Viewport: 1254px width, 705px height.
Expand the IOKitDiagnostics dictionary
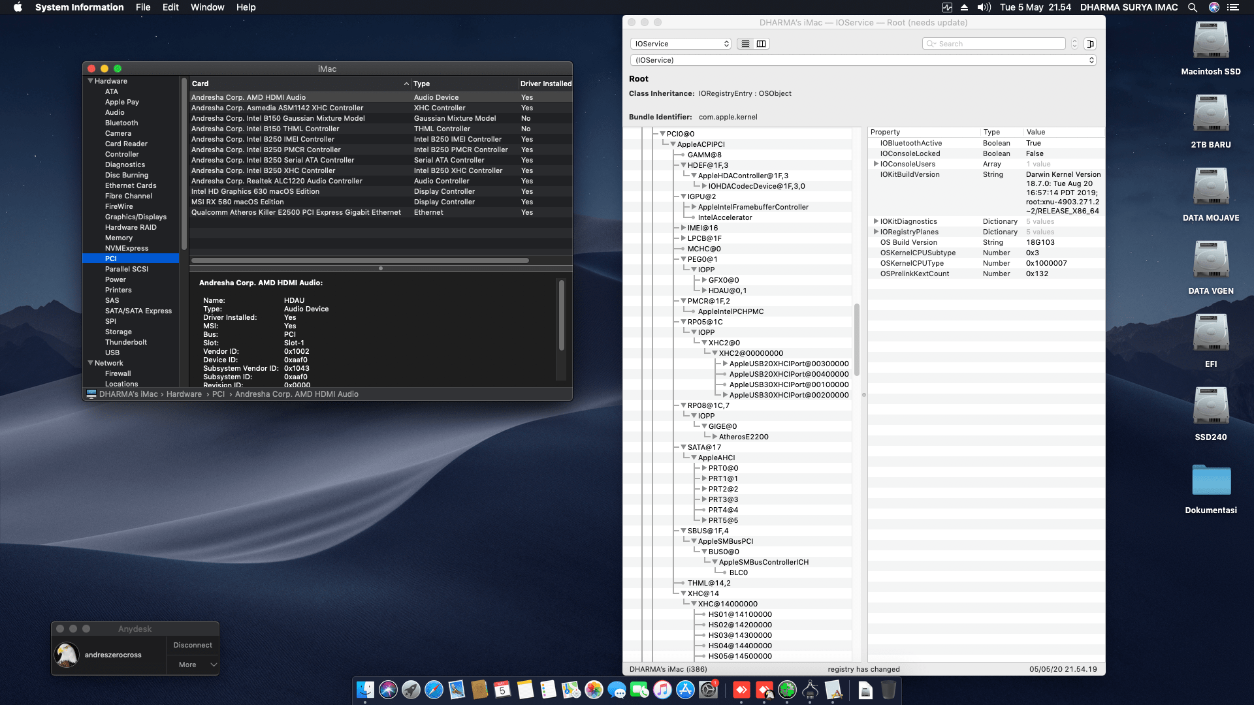coord(876,221)
